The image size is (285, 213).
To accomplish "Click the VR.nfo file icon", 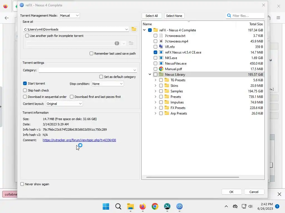I will (x=161, y=47).
